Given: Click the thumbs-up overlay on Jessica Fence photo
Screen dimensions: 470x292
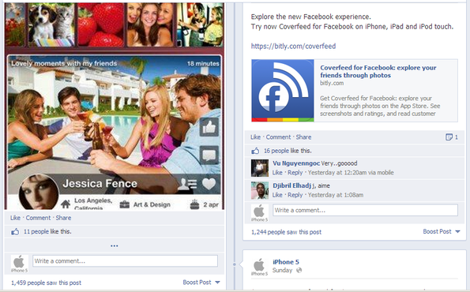Looking at the screenshot, I should 209,127.
